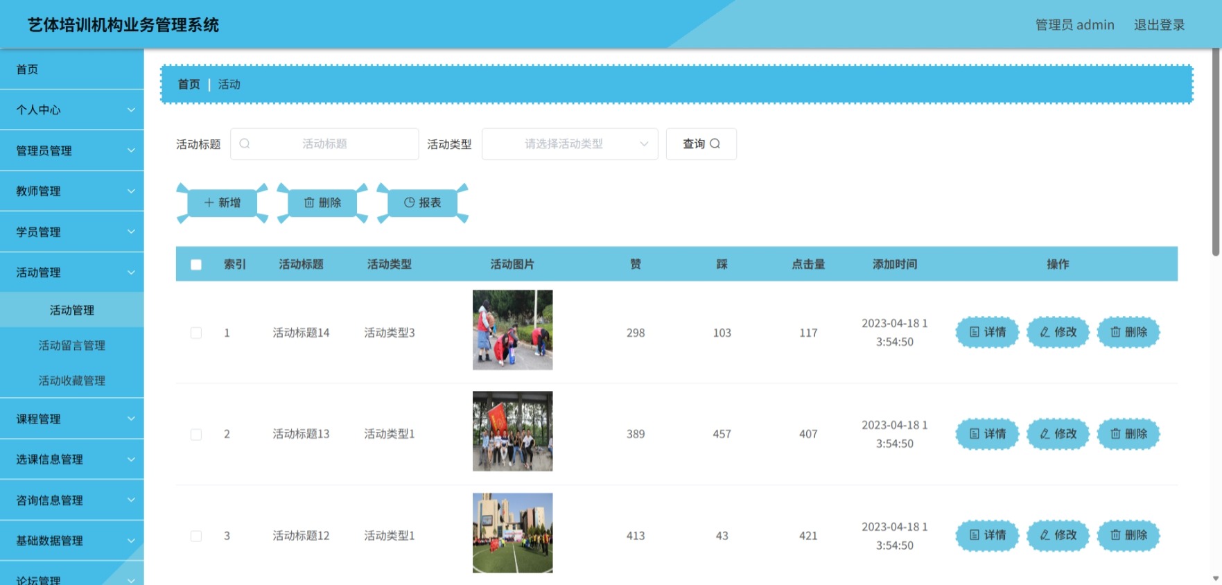1222x585 pixels.
Task: Click the 赞 value 389
Action: pos(636,434)
